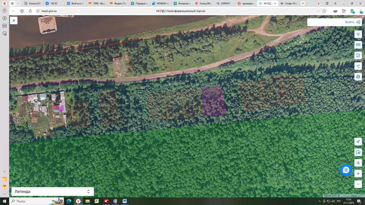Viewport: 365px width, 205px height.
Task: Click the map rotation compass icon
Action: click(x=358, y=163)
